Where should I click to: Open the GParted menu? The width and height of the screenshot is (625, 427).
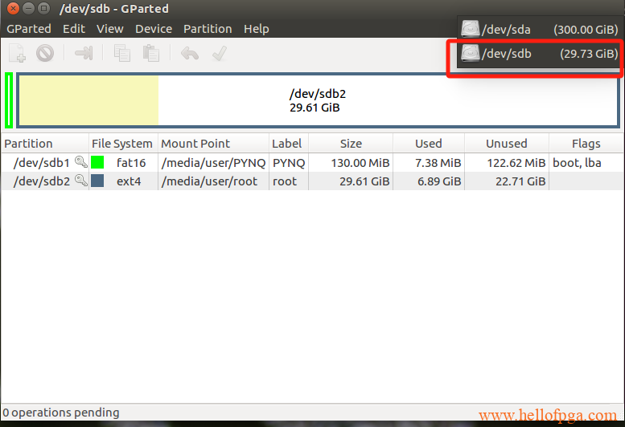[29, 29]
